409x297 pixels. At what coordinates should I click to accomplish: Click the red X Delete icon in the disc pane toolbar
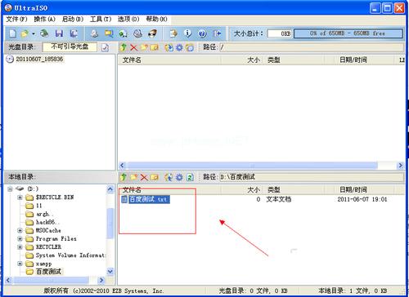[133, 47]
